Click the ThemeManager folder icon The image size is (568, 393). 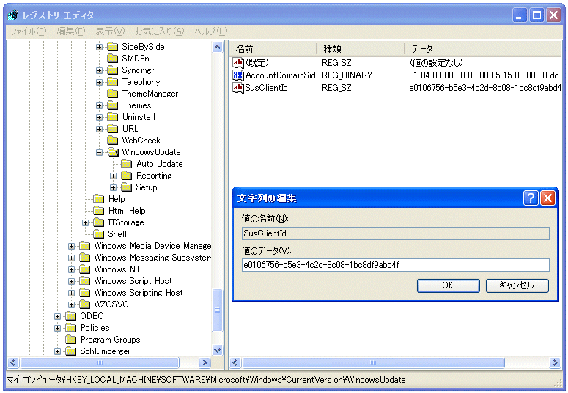coord(113,94)
